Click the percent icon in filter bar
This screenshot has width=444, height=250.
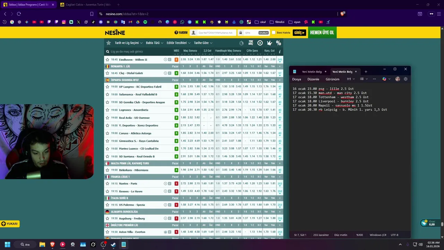point(279,43)
